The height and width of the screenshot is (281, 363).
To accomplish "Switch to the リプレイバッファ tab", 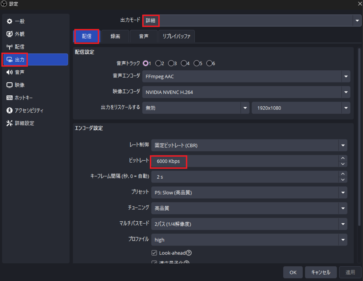I will [x=176, y=36].
